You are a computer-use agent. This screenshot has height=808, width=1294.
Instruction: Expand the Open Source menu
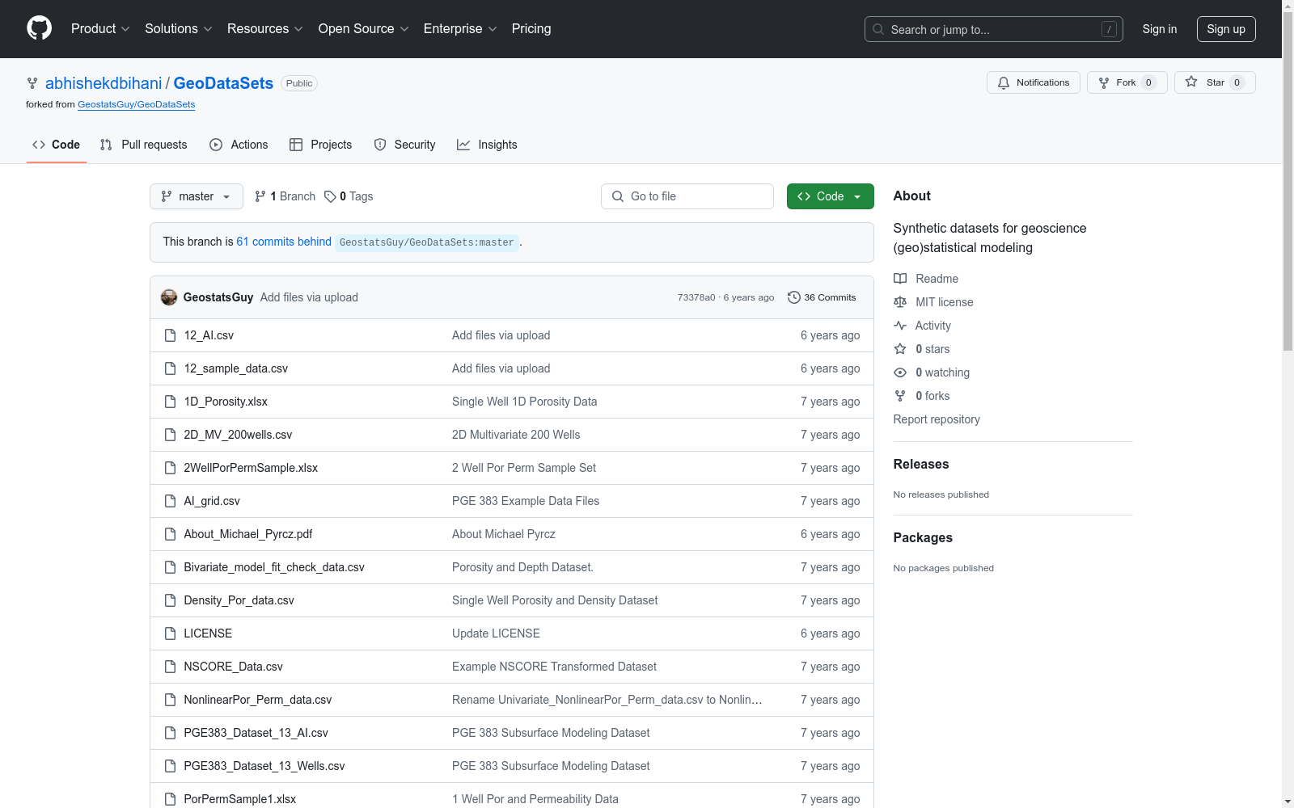pos(364,28)
